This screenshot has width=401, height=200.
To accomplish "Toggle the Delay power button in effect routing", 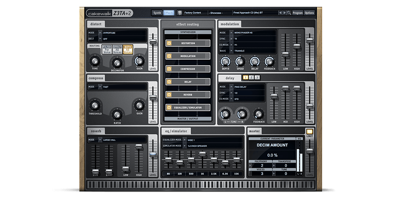I will pos(169,82).
